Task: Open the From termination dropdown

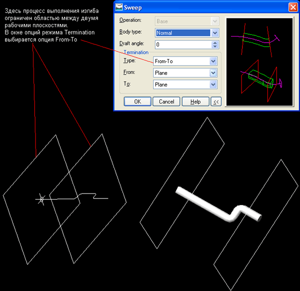Action: (213, 73)
